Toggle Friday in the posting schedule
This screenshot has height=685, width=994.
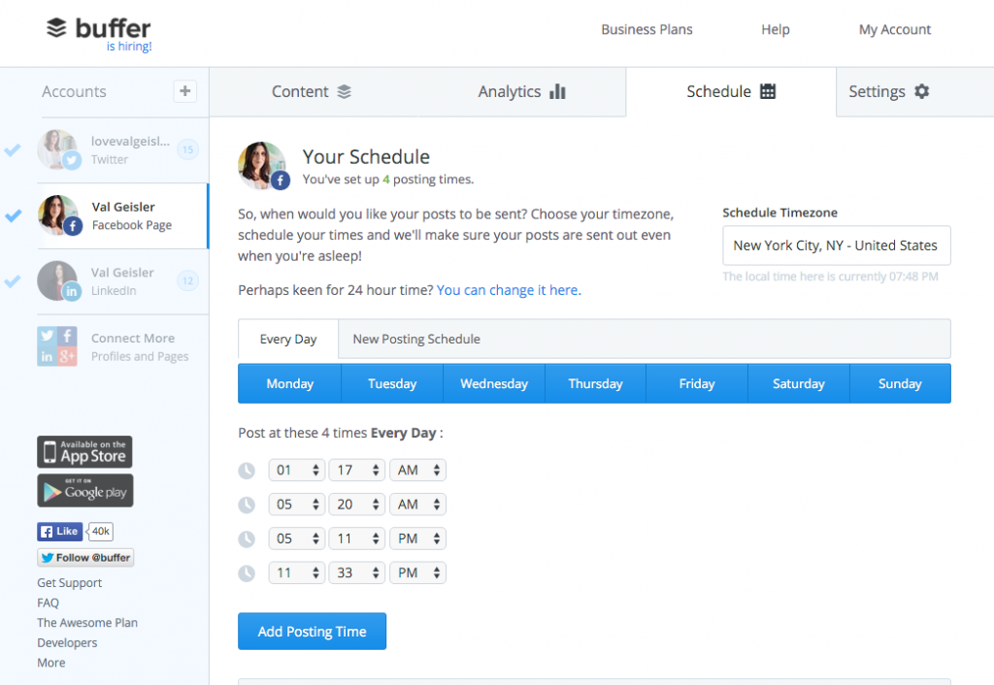point(697,383)
